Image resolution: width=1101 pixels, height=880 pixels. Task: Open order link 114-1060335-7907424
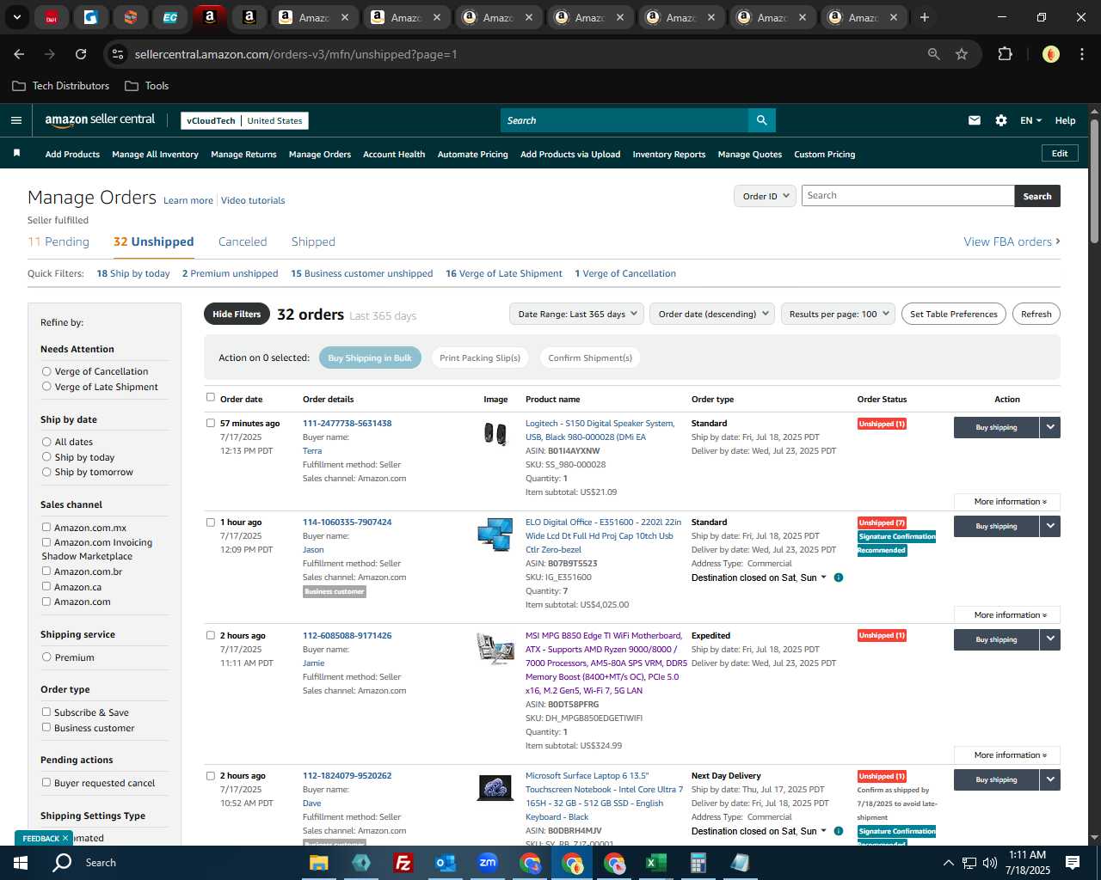click(x=347, y=522)
